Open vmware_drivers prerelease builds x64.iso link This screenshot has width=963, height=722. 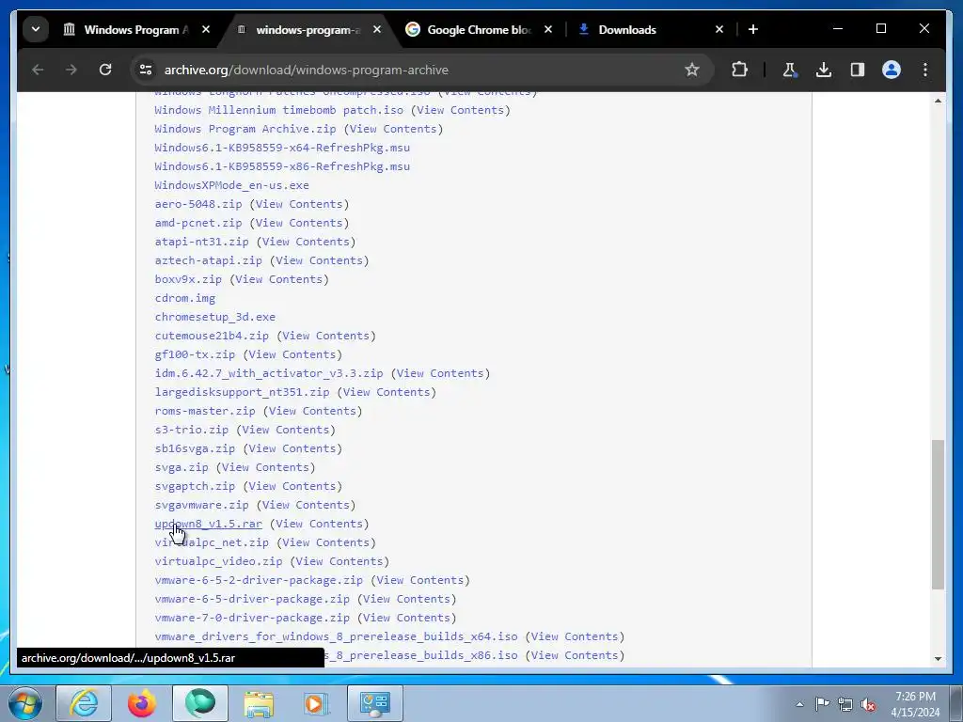[x=336, y=636]
